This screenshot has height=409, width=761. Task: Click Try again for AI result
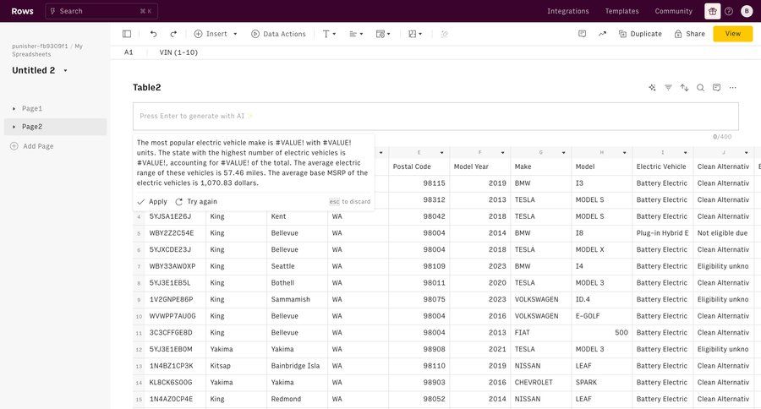[196, 201]
